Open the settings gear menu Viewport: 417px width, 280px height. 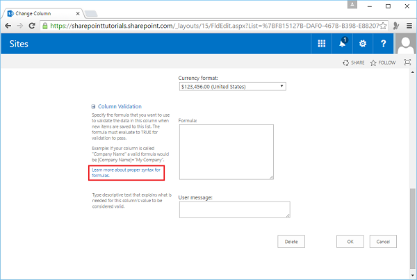(362, 43)
